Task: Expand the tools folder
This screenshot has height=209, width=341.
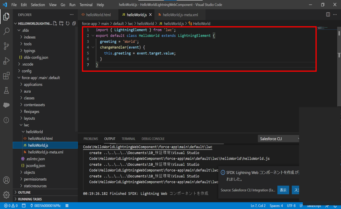Action: click(28, 44)
